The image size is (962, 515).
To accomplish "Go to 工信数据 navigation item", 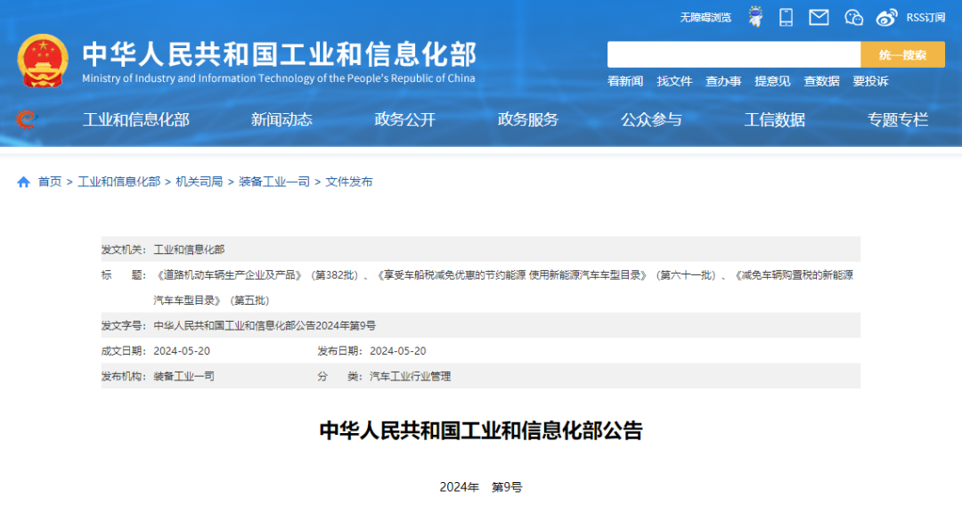I will (x=774, y=119).
